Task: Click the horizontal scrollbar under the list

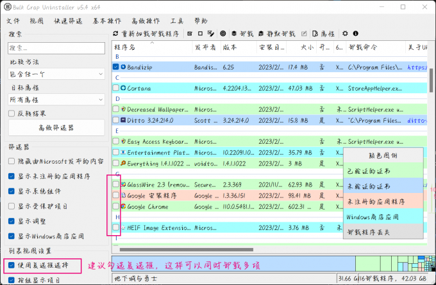Action: coord(187,249)
